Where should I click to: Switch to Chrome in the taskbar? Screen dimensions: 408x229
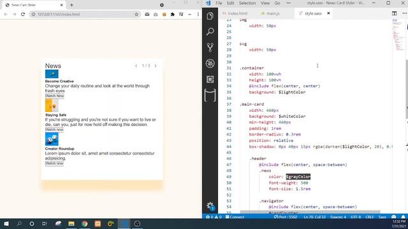pos(85,223)
